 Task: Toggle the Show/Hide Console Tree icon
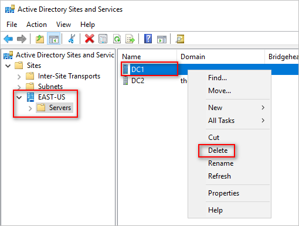coord(54,39)
